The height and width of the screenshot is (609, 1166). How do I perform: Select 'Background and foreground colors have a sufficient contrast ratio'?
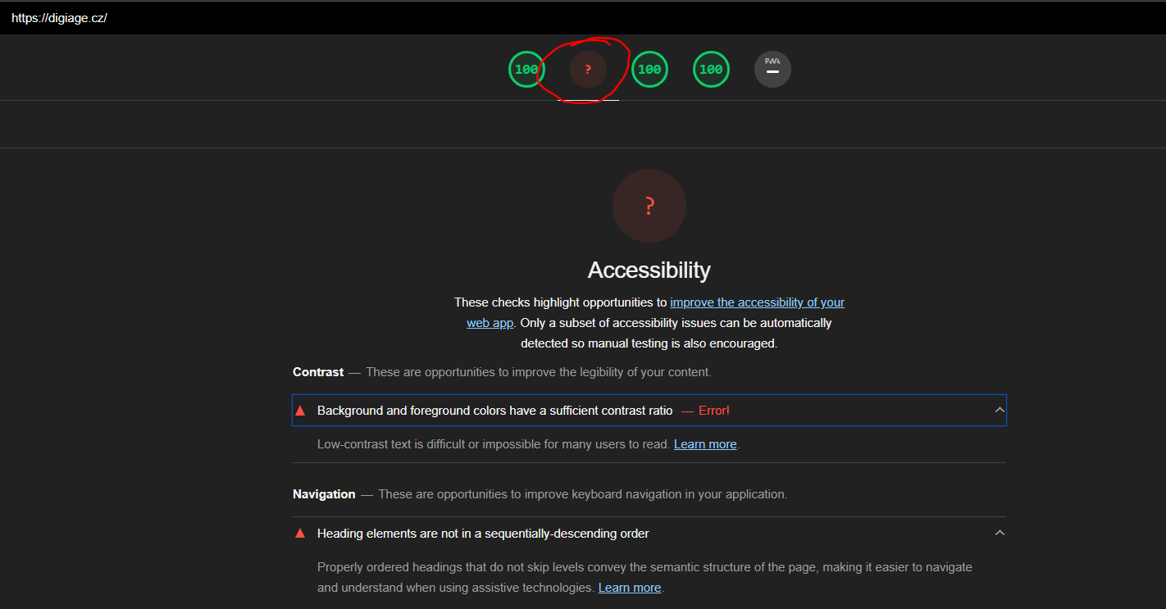[495, 411]
